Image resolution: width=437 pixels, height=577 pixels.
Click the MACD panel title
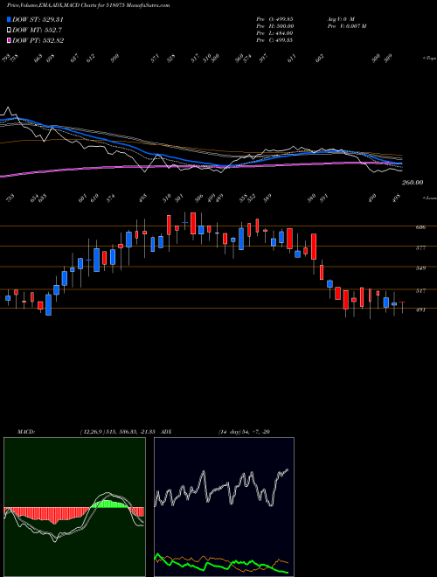click(x=26, y=432)
